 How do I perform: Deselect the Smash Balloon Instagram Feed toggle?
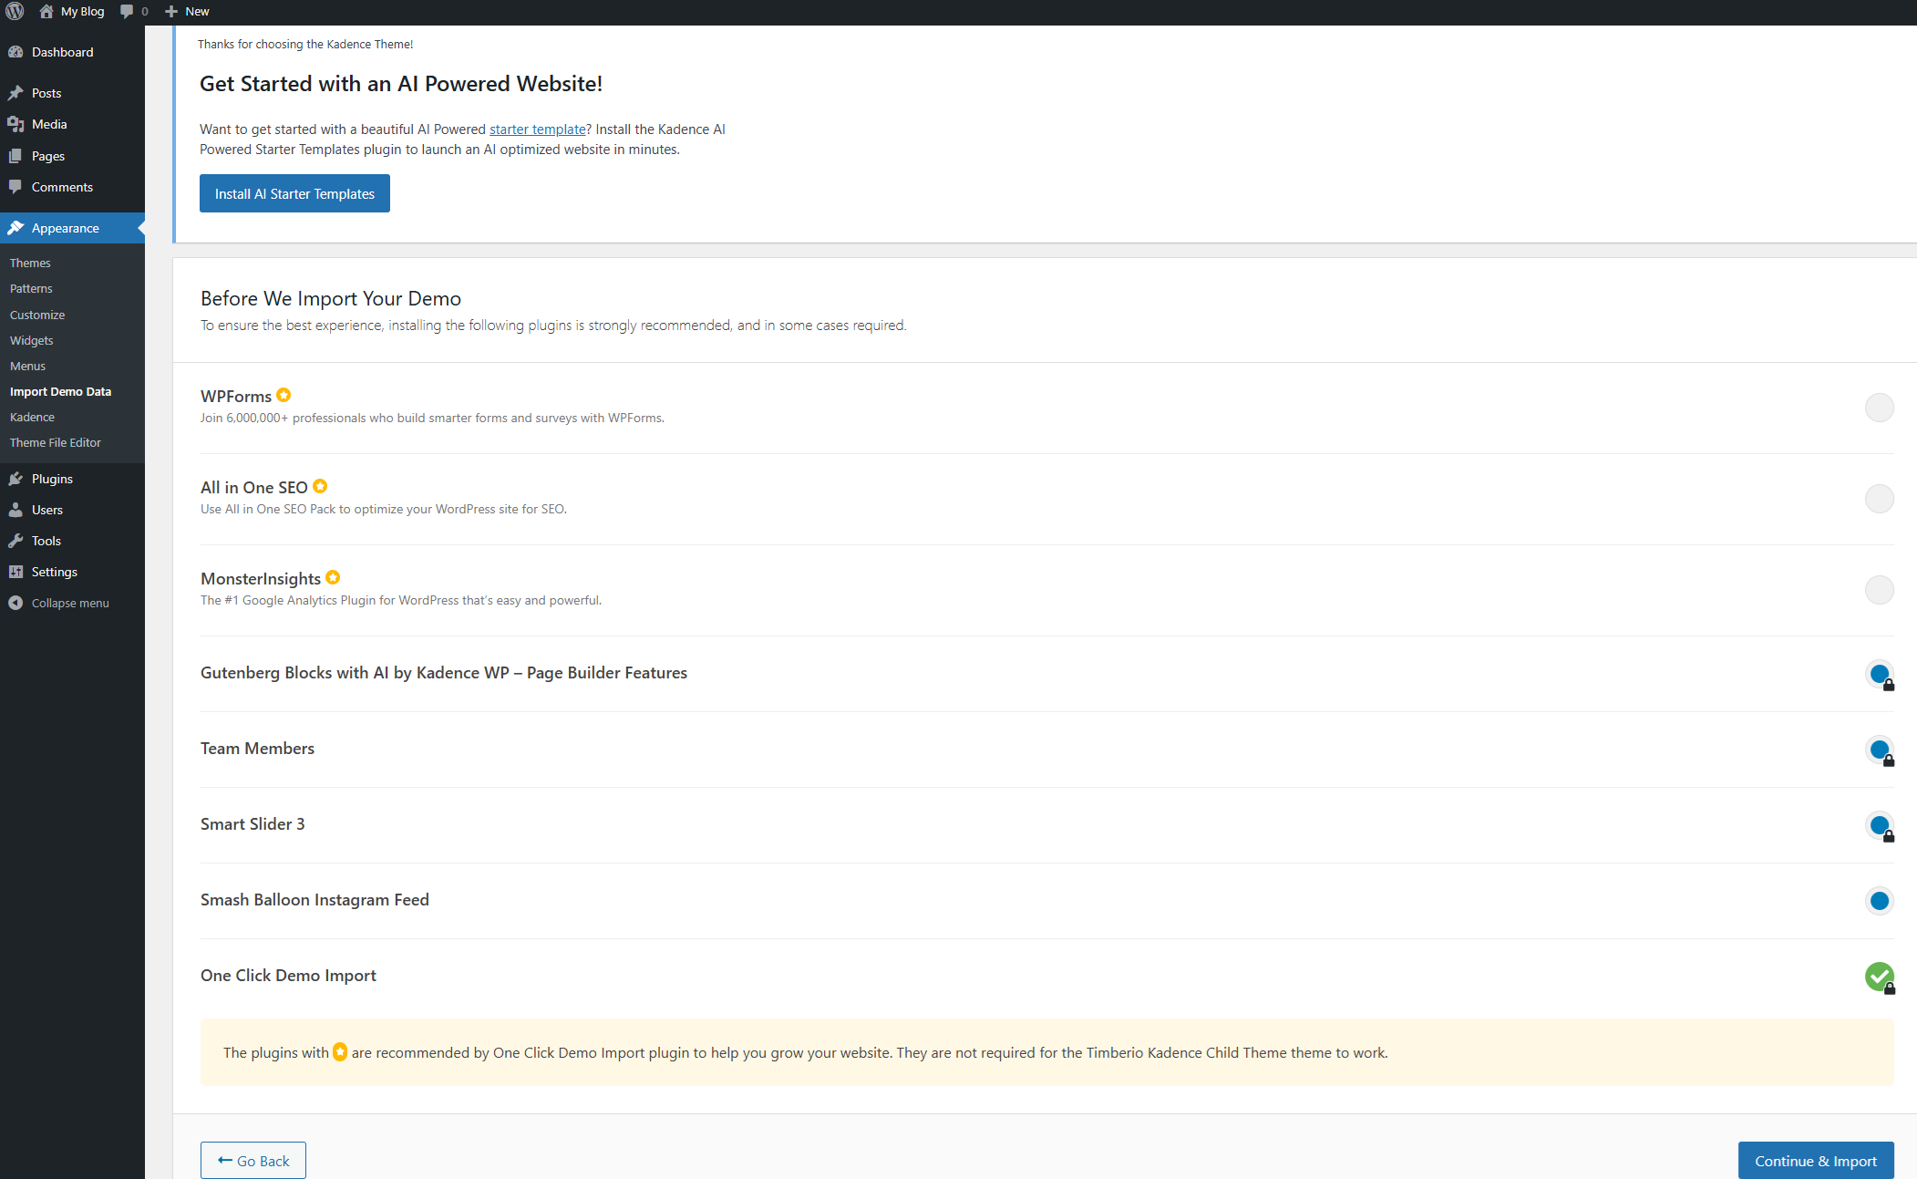1879,901
